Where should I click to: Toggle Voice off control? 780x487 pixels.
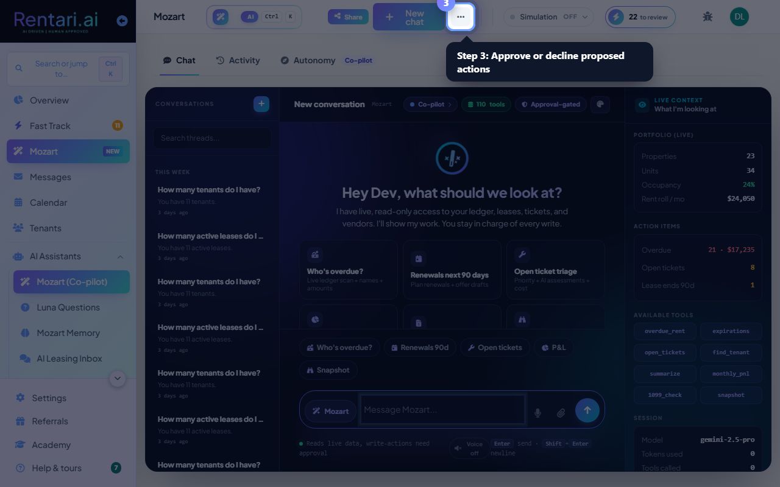pyautogui.click(x=468, y=449)
